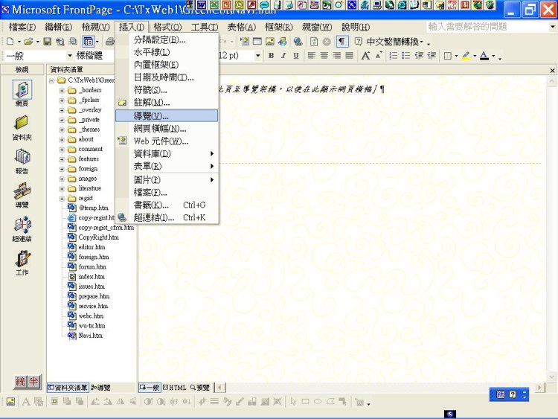Open the 網頁 (Page) view icon
Screen dimensions: 558x419
[x=22, y=92]
